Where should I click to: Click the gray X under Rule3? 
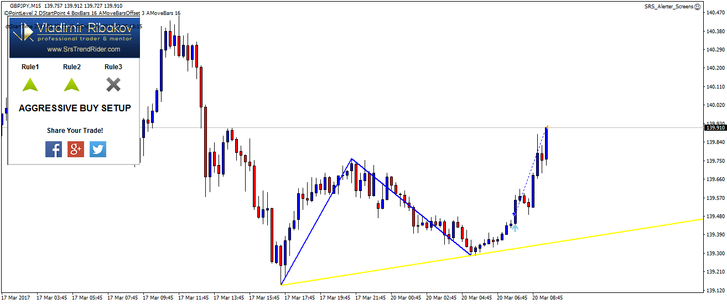pyautogui.click(x=113, y=84)
